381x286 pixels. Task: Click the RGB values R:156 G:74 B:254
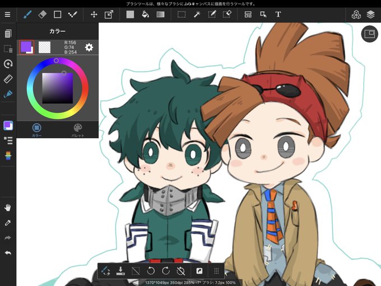tap(71, 47)
